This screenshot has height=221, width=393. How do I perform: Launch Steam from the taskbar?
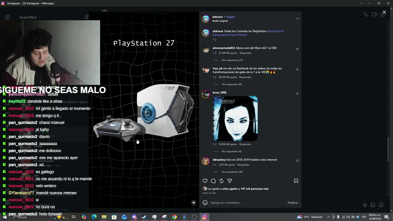[x=144, y=217]
